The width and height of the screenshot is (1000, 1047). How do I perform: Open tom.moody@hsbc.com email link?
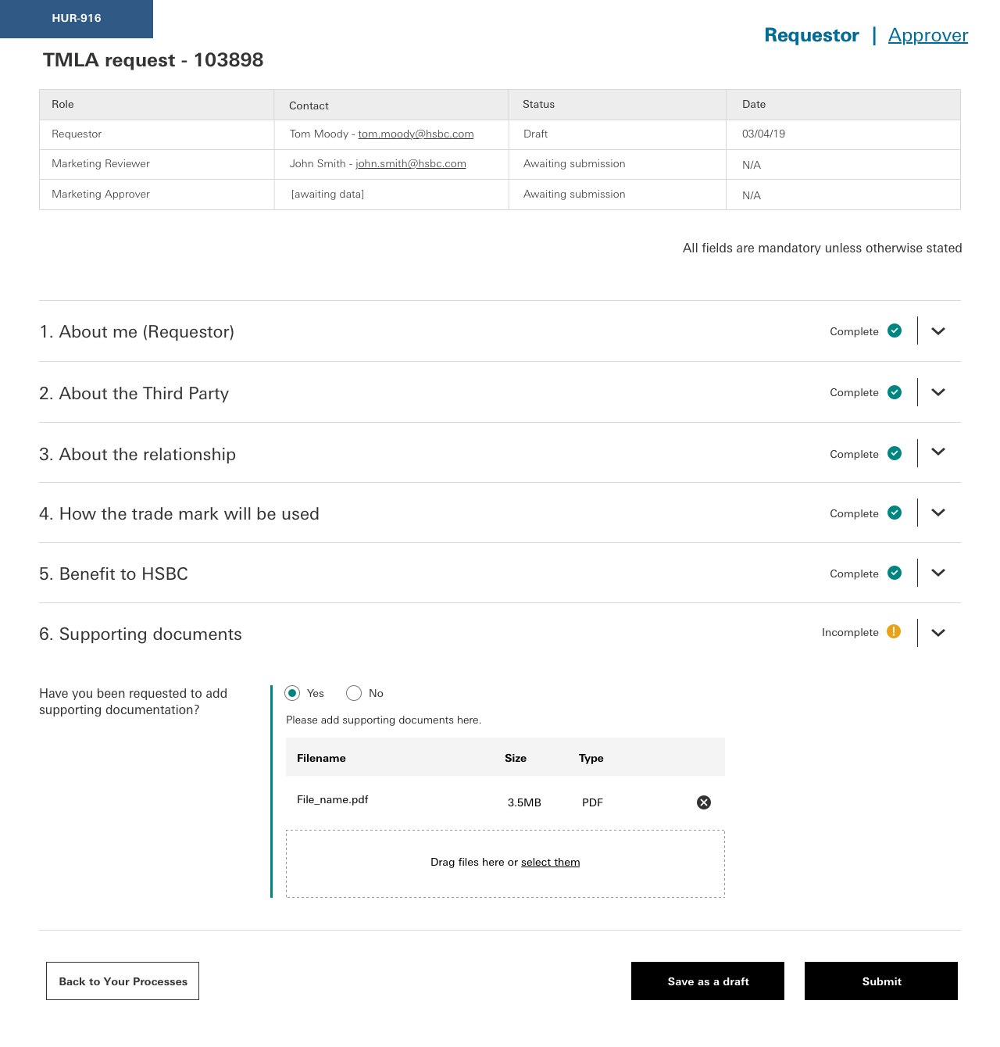pyautogui.click(x=416, y=134)
